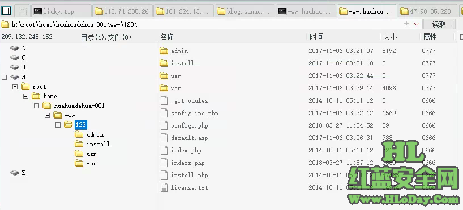Collapse the huahuadehua-001 folder node

click(x=37, y=106)
